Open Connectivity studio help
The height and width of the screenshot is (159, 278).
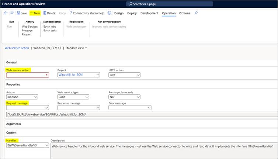pos(87,13)
